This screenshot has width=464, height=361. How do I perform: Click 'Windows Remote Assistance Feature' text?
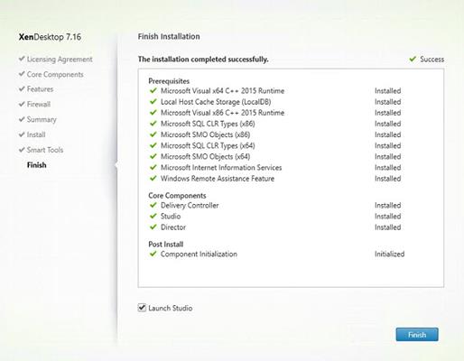[x=218, y=179]
